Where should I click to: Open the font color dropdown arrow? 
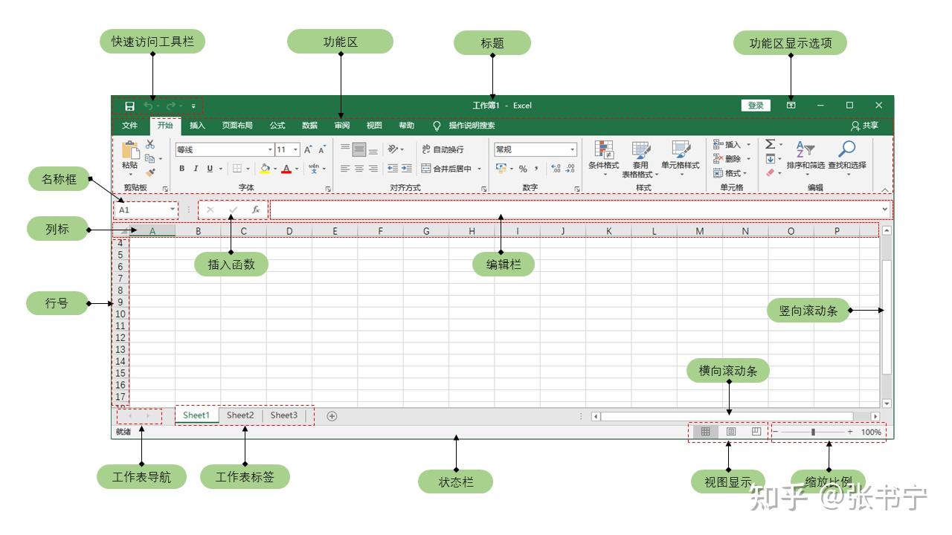pyautogui.click(x=297, y=169)
